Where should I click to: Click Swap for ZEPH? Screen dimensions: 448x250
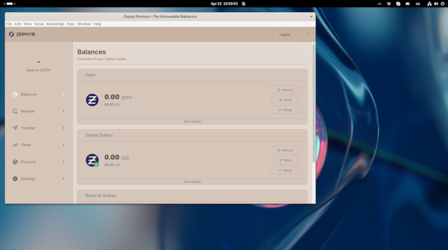click(285, 110)
